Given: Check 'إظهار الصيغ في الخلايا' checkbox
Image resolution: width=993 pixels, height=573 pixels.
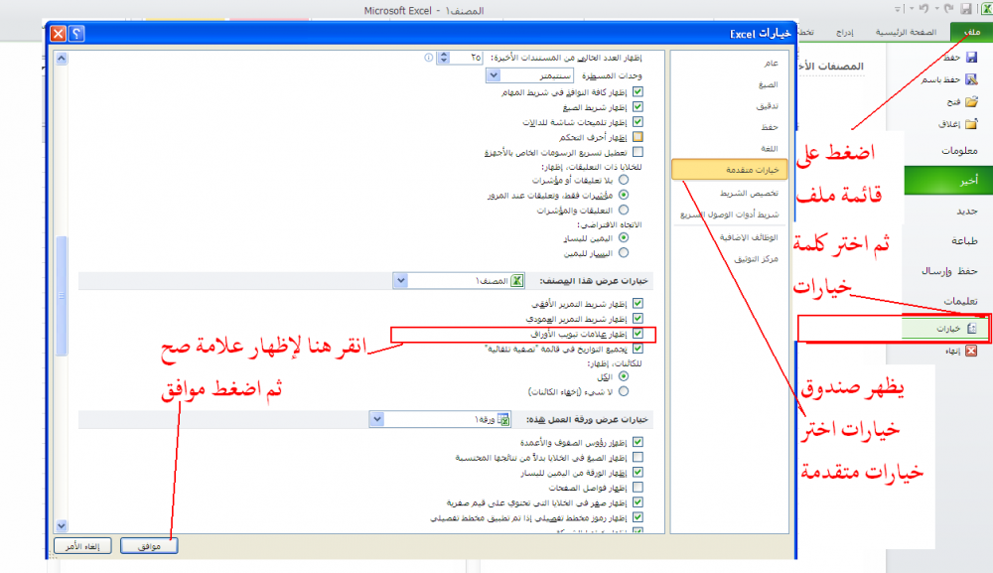Looking at the screenshot, I should pos(638,457).
